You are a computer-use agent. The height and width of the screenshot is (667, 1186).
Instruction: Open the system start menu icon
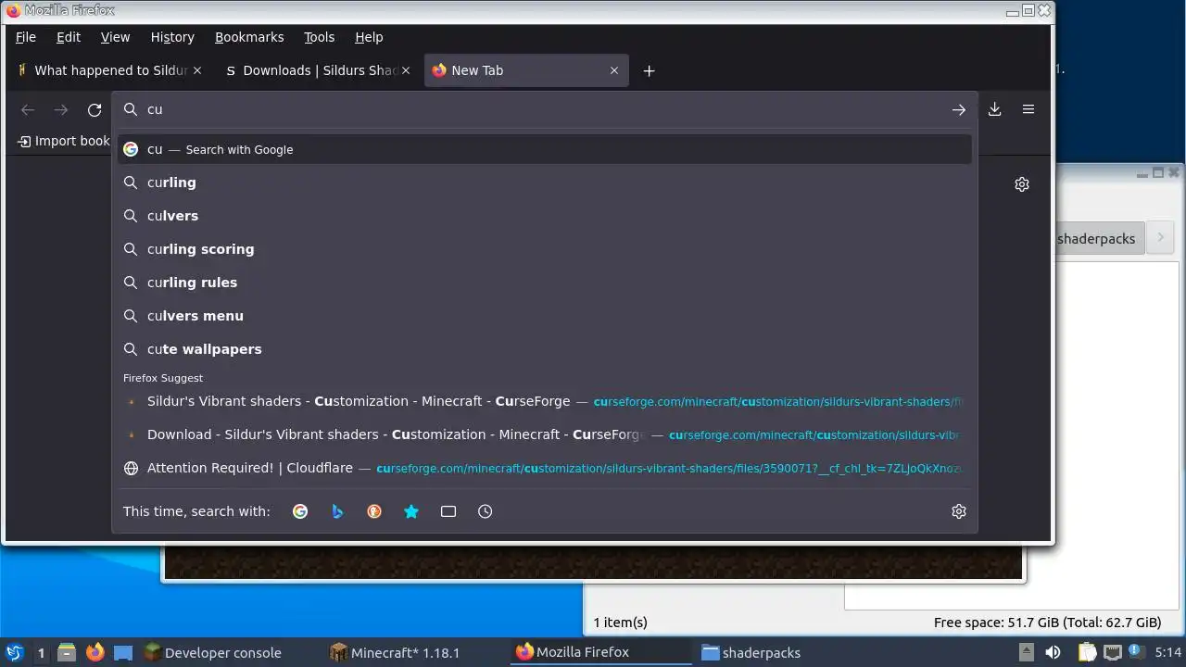click(x=14, y=652)
